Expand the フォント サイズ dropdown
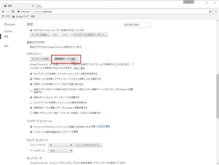The width and height of the screenshot is (219, 165). [60, 145]
